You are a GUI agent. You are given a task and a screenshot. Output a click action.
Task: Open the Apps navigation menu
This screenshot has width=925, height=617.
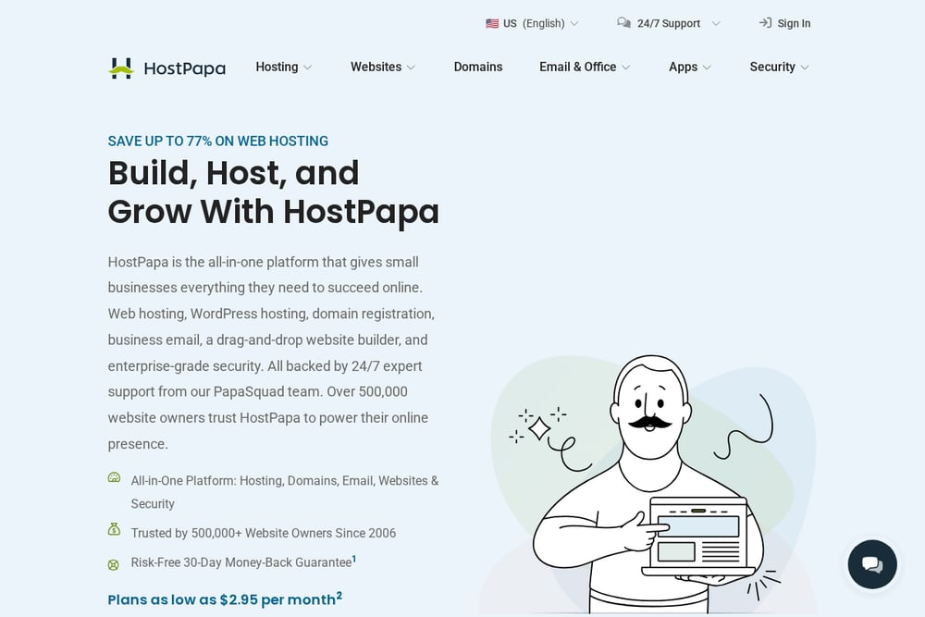pos(684,68)
